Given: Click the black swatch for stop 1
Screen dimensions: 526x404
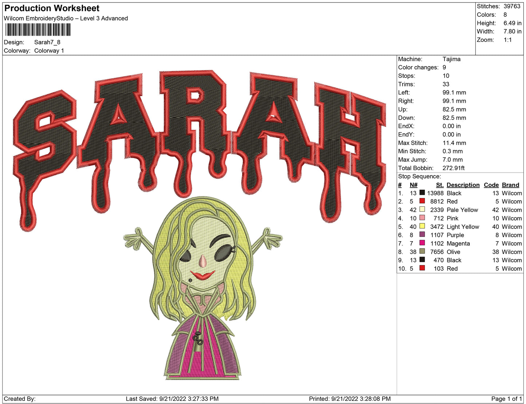Looking at the screenshot, I should pos(422,193).
